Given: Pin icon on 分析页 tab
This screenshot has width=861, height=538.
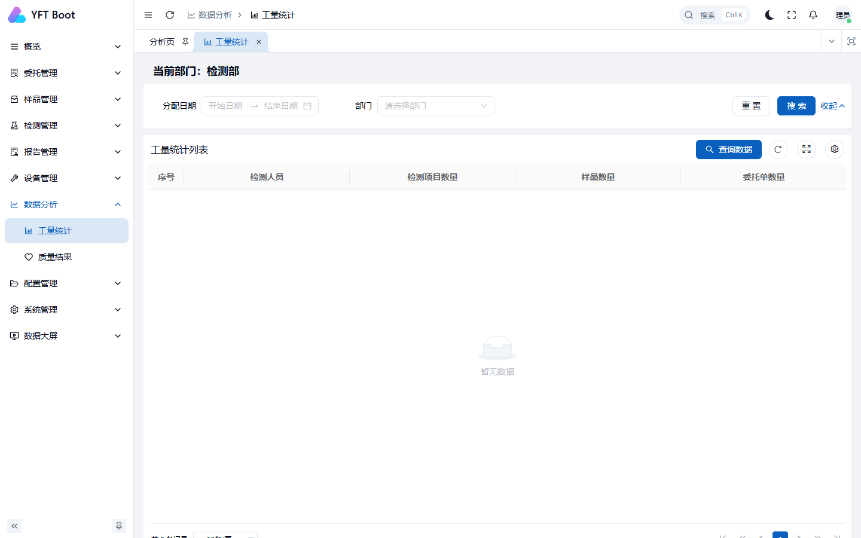Looking at the screenshot, I should click(185, 42).
